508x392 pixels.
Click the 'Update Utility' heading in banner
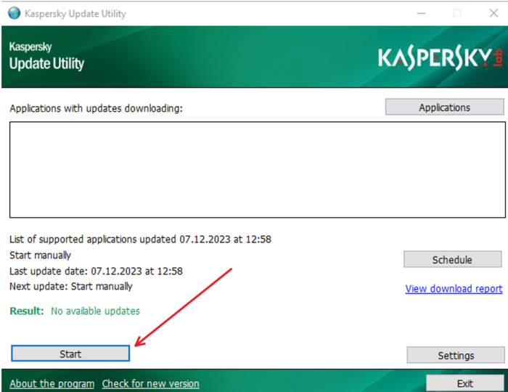point(46,63)
